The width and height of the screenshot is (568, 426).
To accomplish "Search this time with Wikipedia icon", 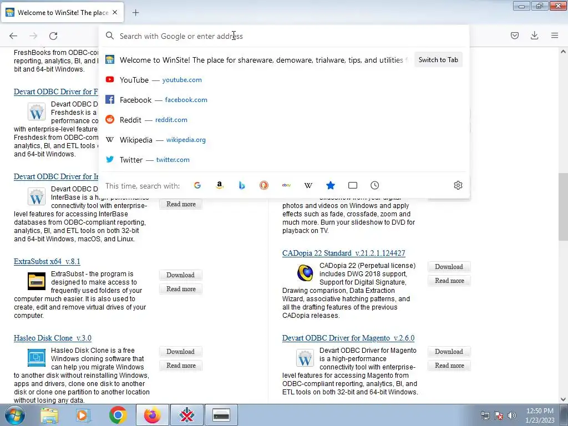I will [308, 185].
